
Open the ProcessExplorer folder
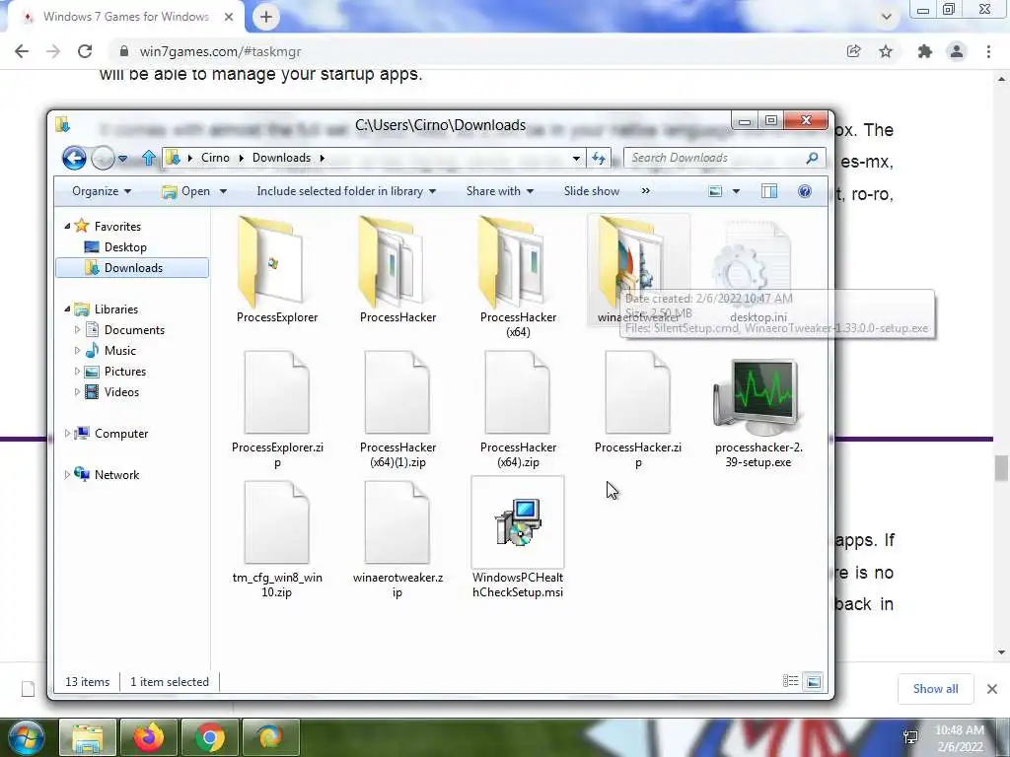pos(277,269)
